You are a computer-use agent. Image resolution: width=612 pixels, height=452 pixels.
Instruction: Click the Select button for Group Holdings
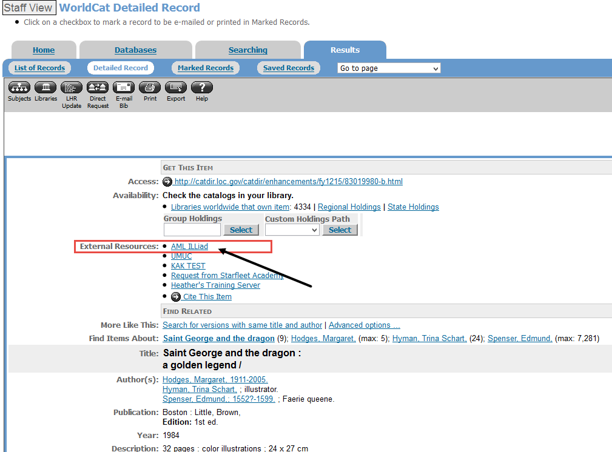coord(241,230)
